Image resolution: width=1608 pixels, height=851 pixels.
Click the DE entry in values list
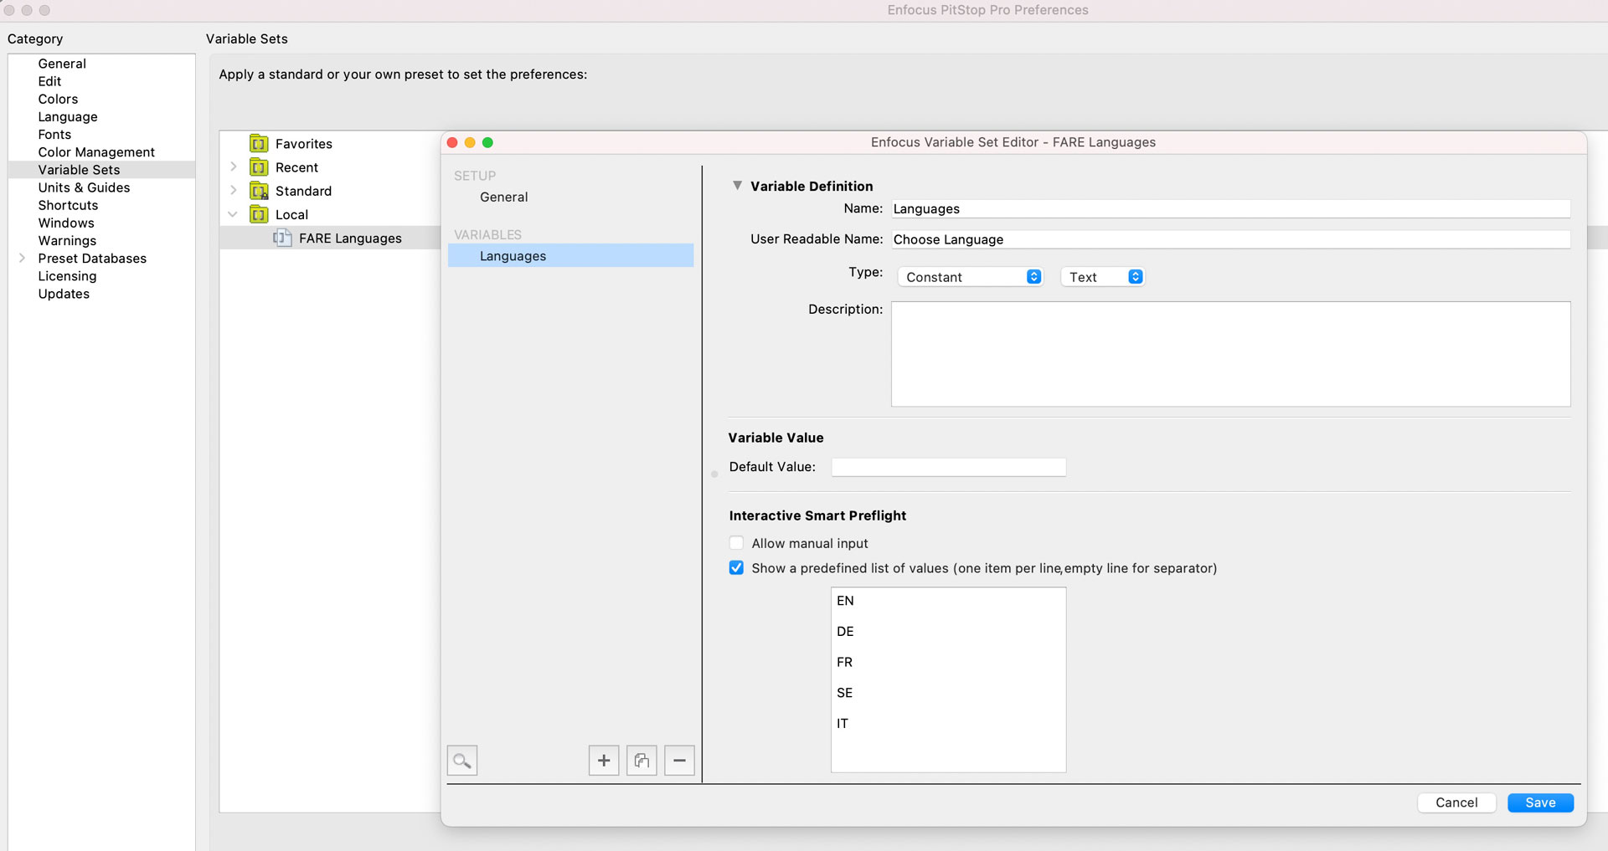click(845, 632)
